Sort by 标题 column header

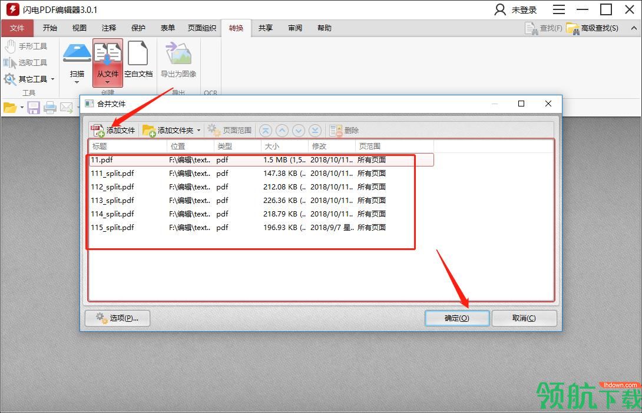(128, 146)
